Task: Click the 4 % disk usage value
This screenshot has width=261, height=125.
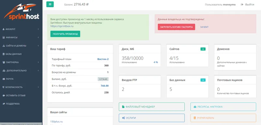Action: click(156, 62)
